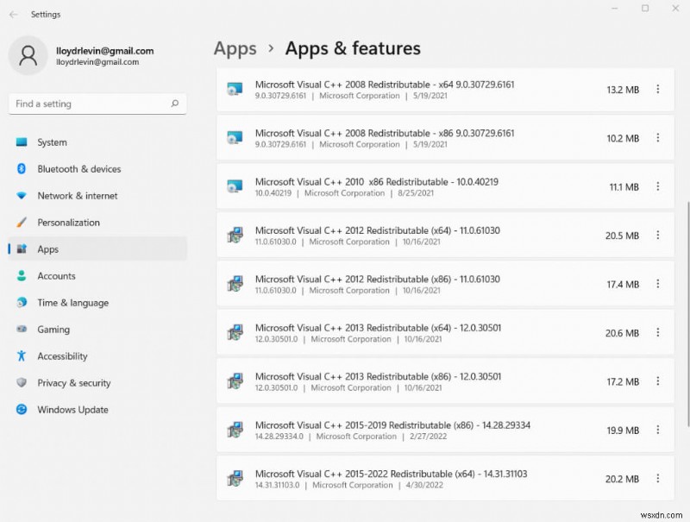690x522 pixels.
Task: Go to Windows Update
Action: click(x=97, y=410)
